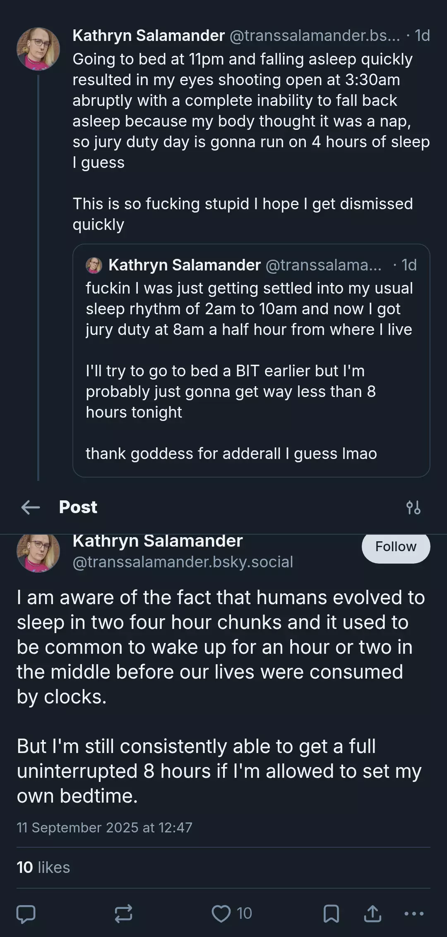
Task: Open the quoted post about sleep rhythm
Action: coord(251,360)
